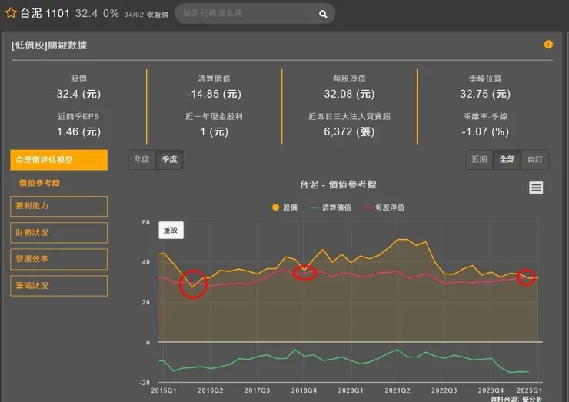
Task: Click the star favorite icon beside 台泥
Action: click(11, 13)
